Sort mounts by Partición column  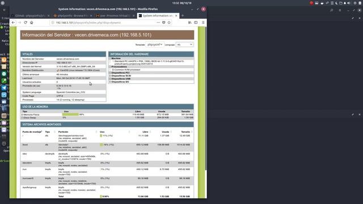tap(63, 132)
